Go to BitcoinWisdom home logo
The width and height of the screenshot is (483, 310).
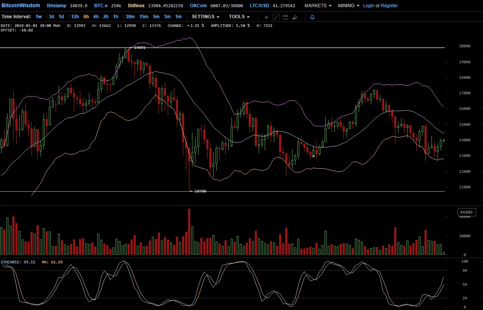coord(20,6)
